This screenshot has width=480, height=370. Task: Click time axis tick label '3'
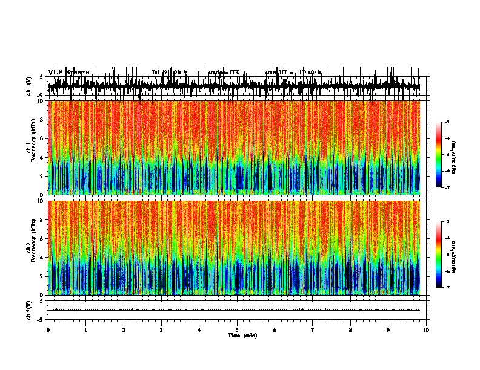point(161,330)
